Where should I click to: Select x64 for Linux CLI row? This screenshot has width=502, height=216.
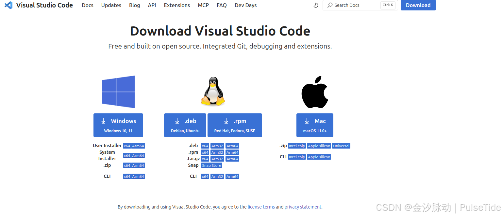click(x=205, y=177)
